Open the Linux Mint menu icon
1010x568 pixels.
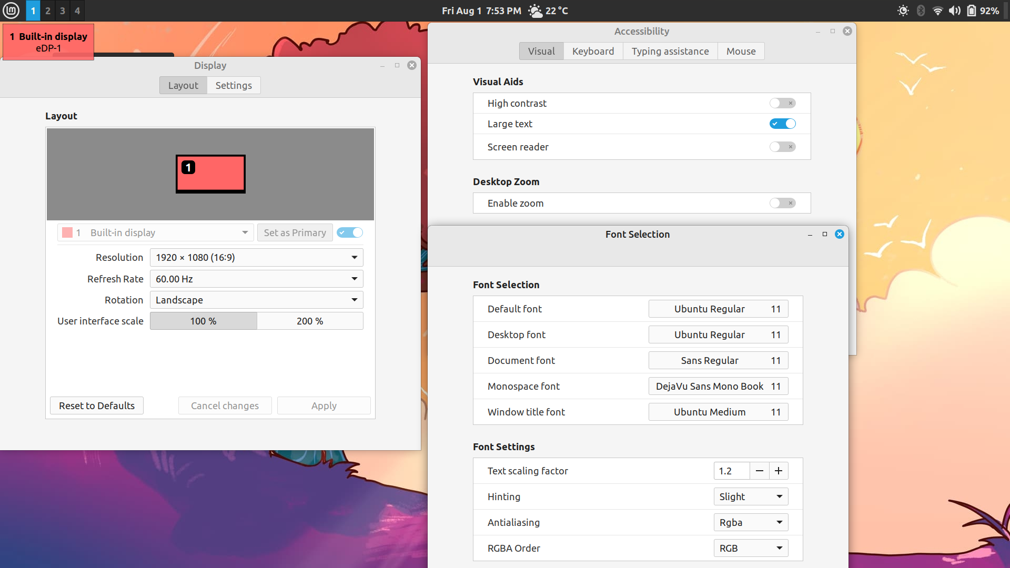[x=11, y=11]
